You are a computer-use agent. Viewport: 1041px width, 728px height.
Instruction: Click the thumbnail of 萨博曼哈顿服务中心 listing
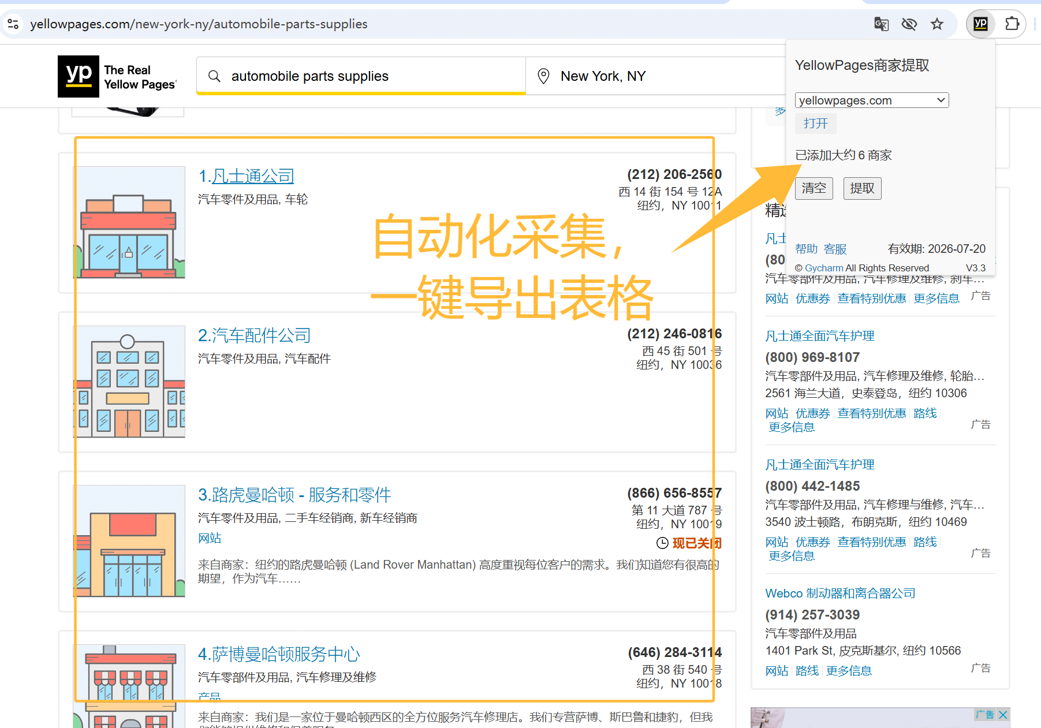click(129, 686)
